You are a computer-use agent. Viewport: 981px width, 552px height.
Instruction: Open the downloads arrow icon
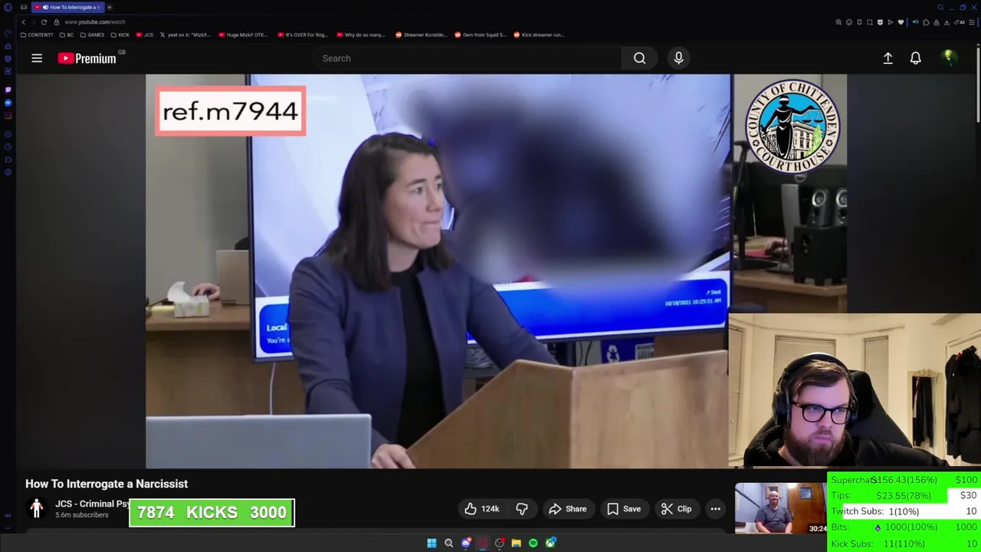pos(947,22)
